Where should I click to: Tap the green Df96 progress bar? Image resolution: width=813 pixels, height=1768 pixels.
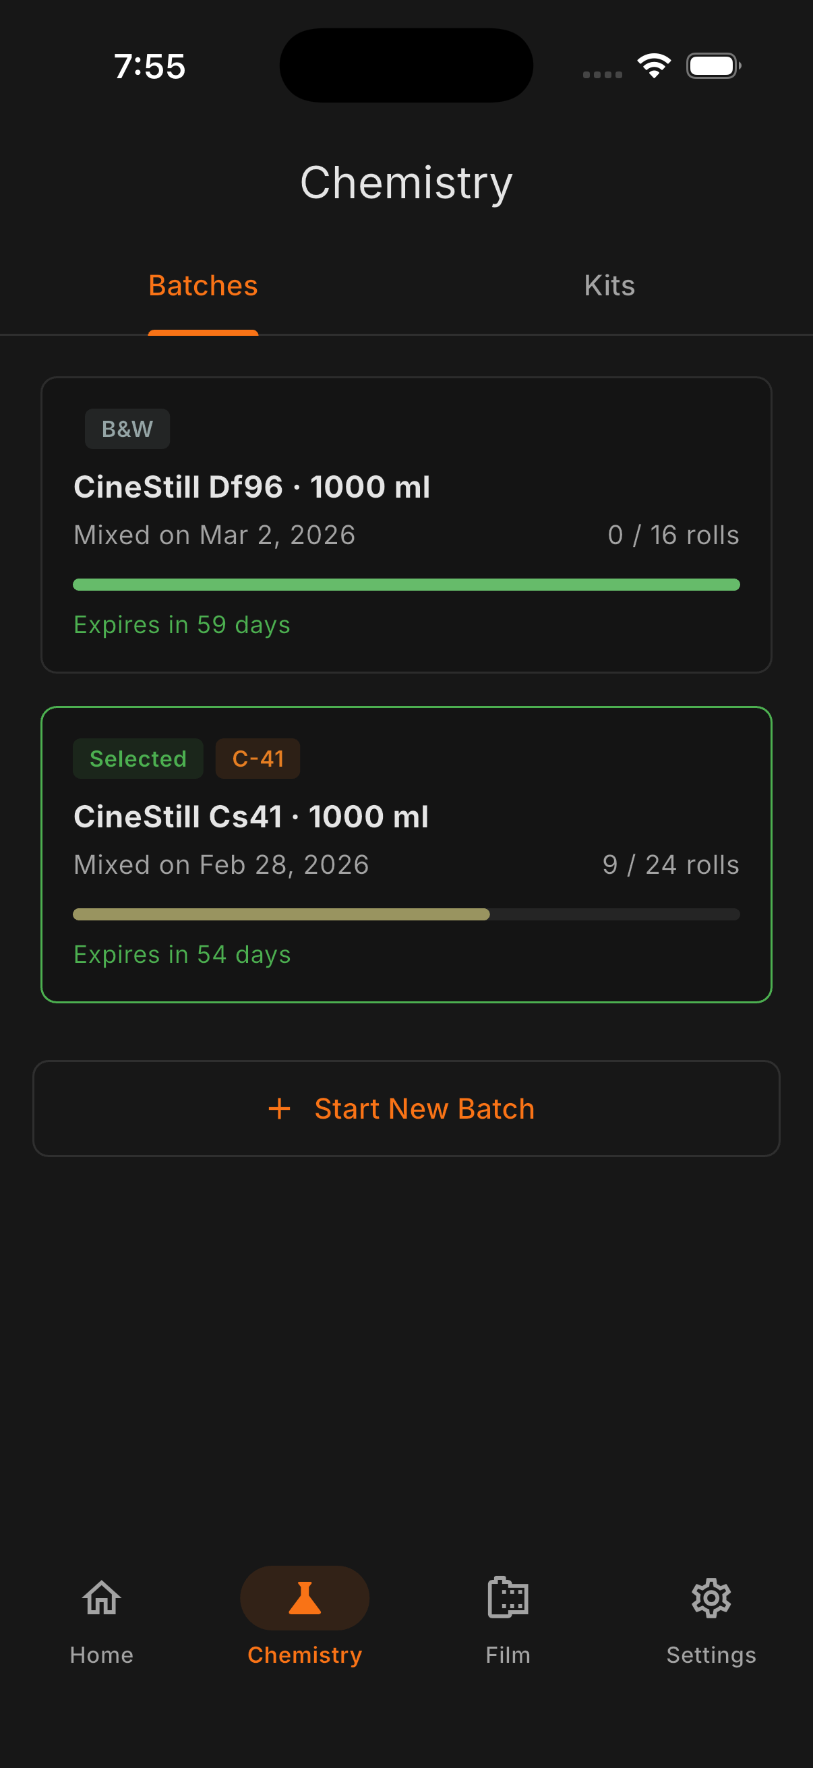click(x=406, y=585)
